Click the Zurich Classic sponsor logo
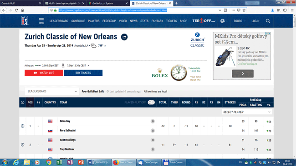 [x=197, y=40]
